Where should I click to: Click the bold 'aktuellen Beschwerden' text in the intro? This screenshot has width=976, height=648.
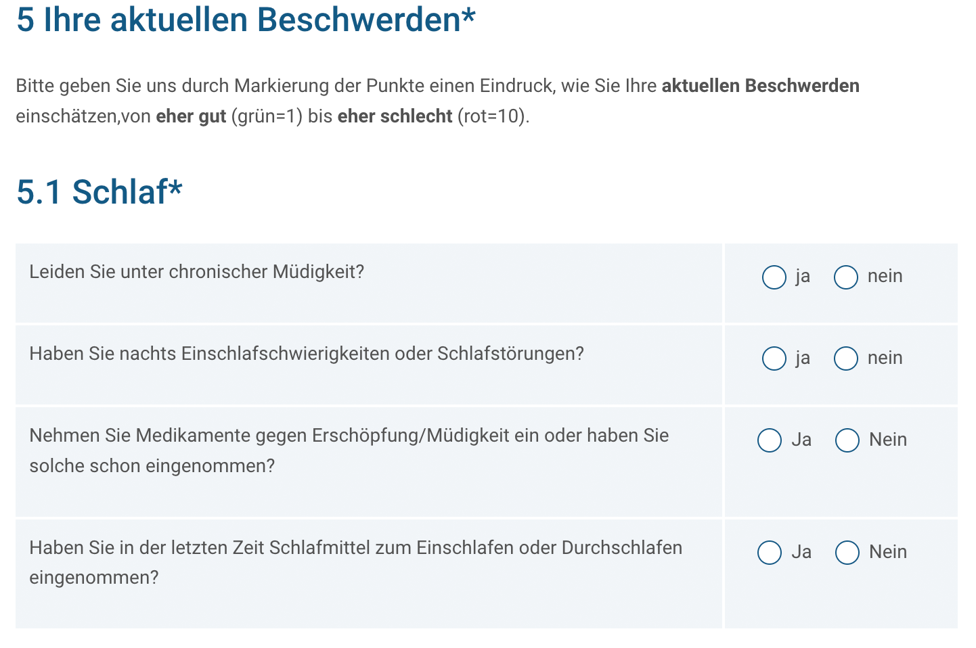tap(761, 86)
